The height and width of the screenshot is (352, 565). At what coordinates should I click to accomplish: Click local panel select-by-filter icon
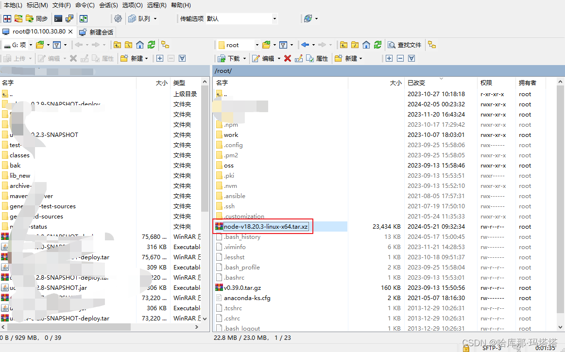[x=182, y=58]
